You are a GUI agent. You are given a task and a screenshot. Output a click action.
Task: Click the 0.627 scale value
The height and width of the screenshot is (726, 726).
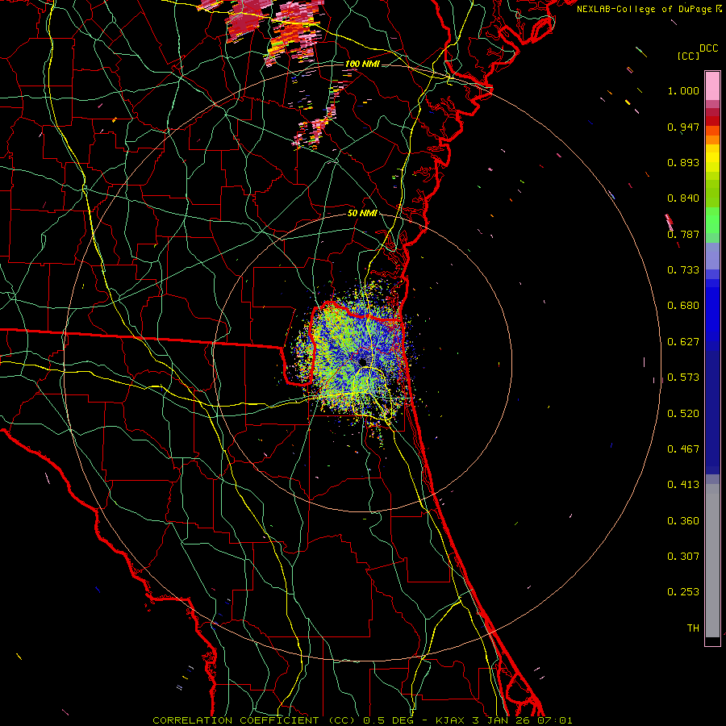pos(683,342)
